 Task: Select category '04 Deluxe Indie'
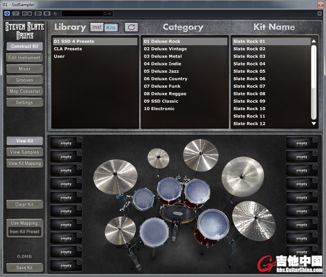pyautogui.click(x=185, y=64)
